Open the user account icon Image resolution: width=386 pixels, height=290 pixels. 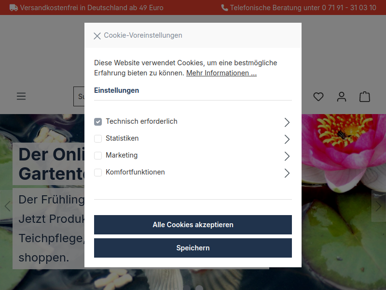tap(342, 97)
